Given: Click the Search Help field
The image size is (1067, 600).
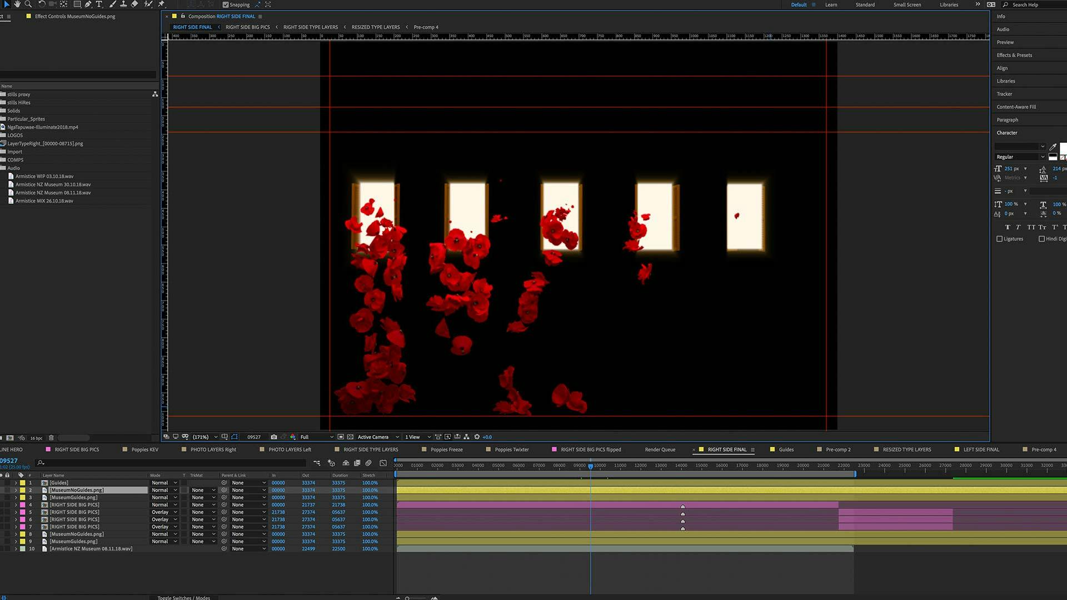Looking at the screenshot, I should [x=1035, y=4].
